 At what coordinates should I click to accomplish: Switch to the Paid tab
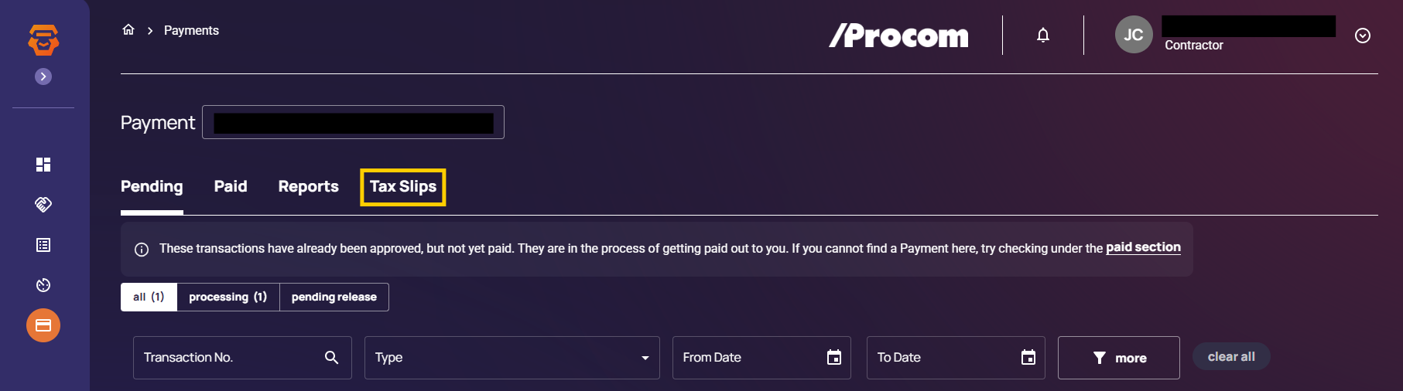pyautogui.click(x=231, y=186)
